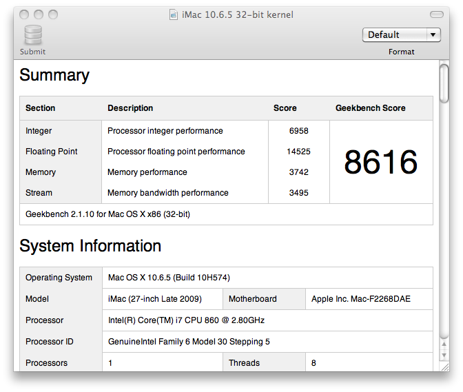Screen dimensions: 463x392
Task: Click the System Information heading
Action: click(90, 245)
